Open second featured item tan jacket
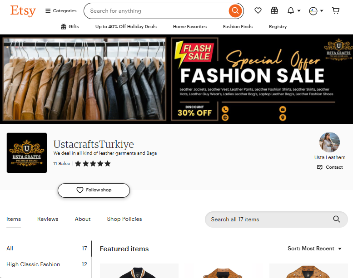This screenshot has height=278, width=353. click(x=224, y=271)
